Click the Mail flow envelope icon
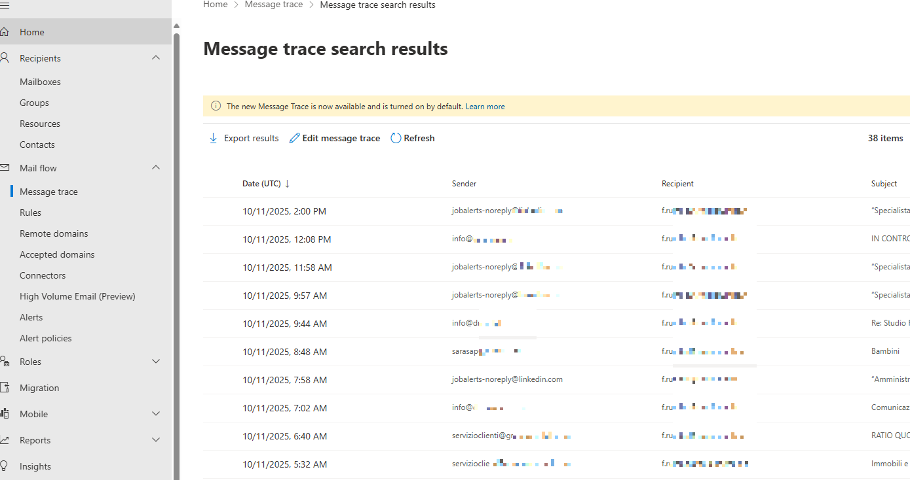The image size is (910, 480). (5, 168)
